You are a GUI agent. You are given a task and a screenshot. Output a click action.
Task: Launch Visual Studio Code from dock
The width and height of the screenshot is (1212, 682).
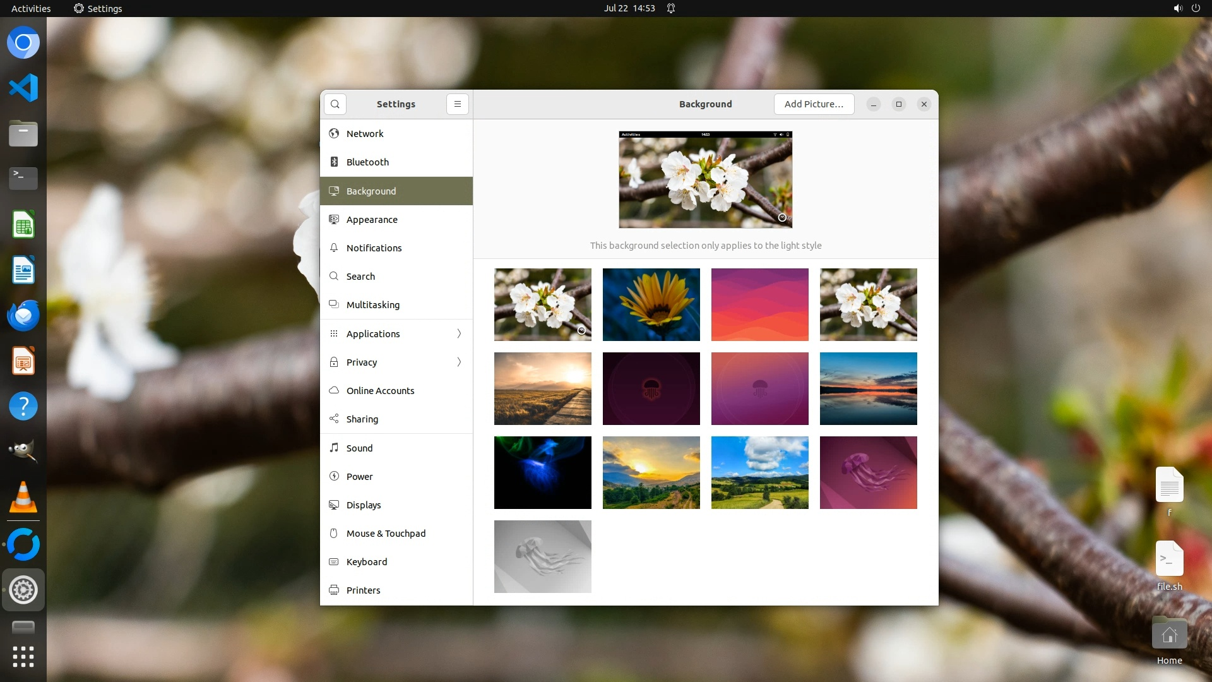[x=23, y=88]
